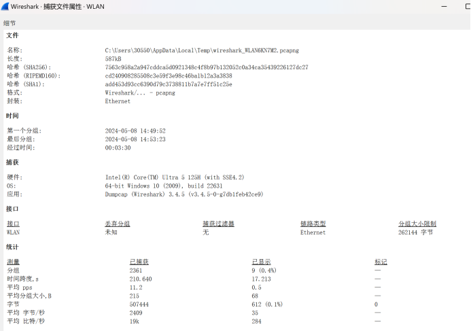Select captured average bytes/sec 2409
471x331 pixels.
136,313
